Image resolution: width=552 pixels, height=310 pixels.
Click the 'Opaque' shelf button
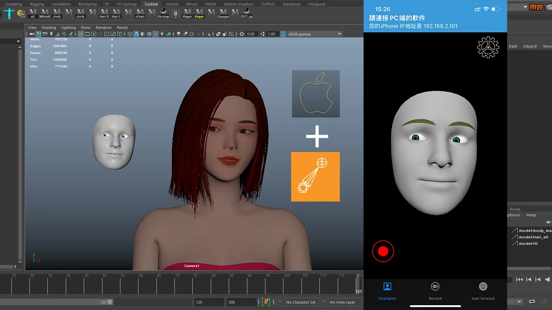[223, 13]
